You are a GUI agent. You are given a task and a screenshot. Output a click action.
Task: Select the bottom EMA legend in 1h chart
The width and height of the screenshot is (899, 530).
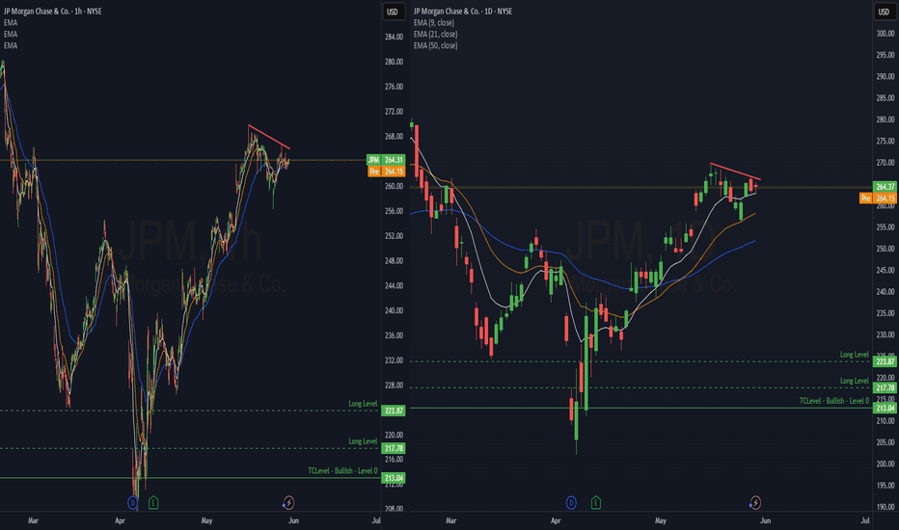coord(11,46)
